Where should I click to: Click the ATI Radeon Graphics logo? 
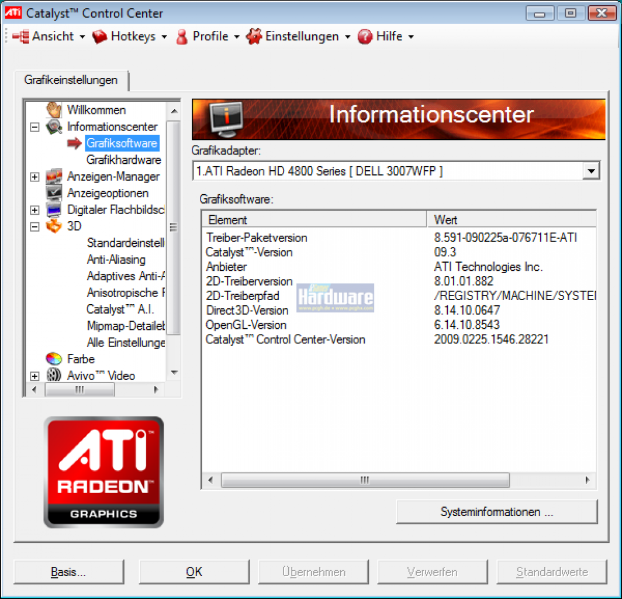click(103, 472)
